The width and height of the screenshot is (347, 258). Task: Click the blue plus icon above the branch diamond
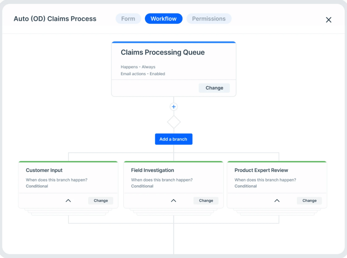173,106
